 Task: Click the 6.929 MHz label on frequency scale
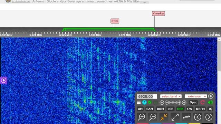click(x=184, y=35)
